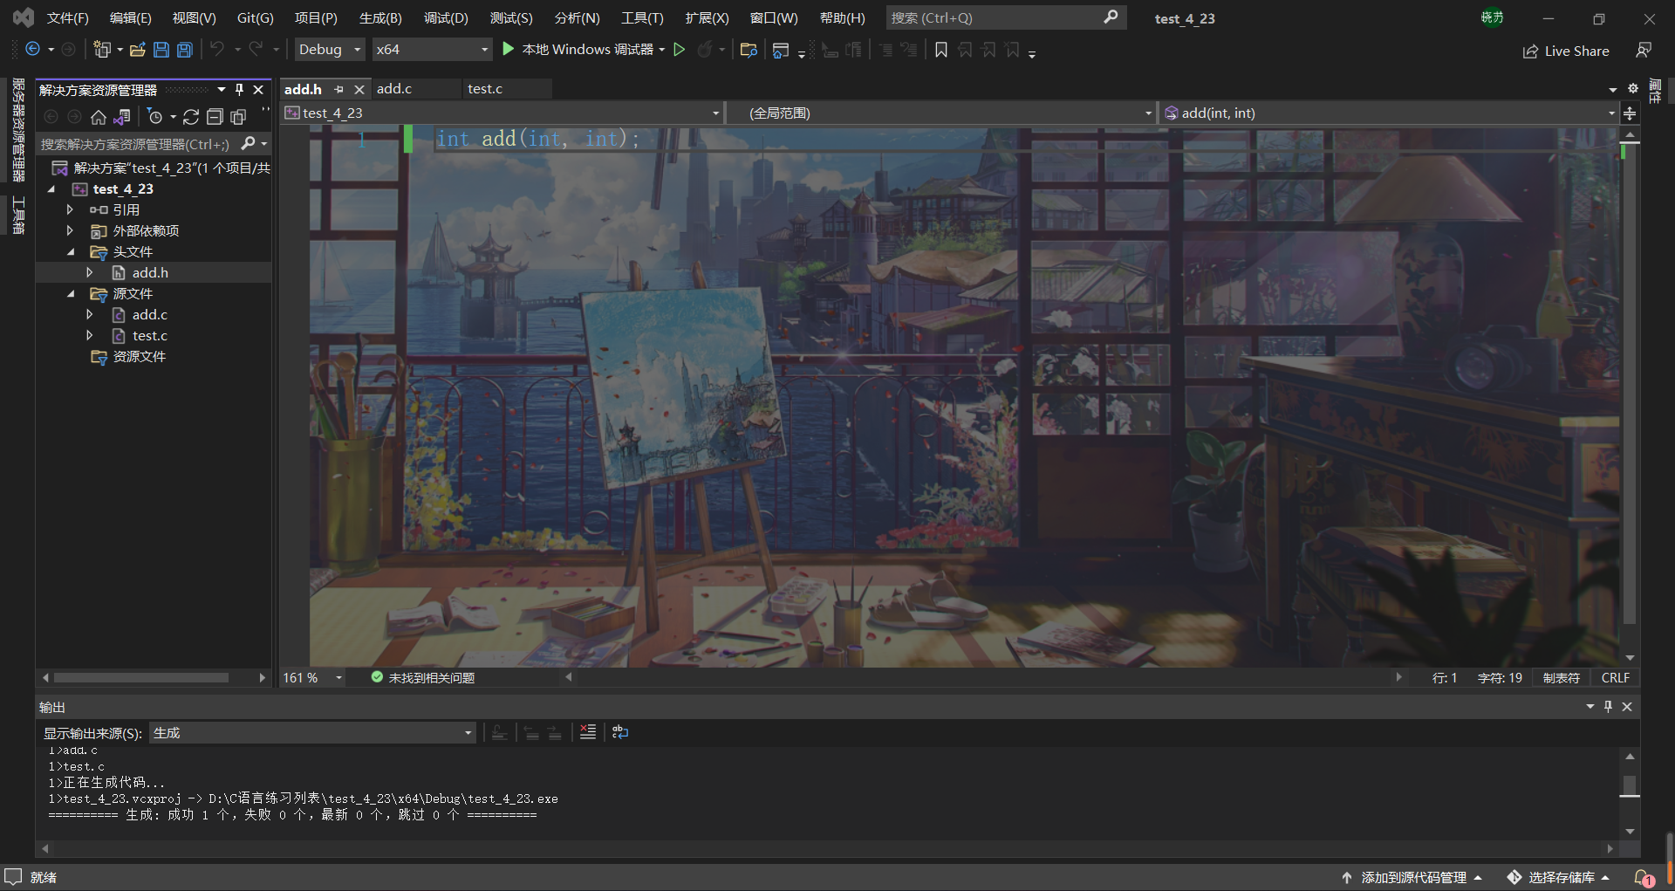The height and width of the screenshot is (891, 1675).
Task: Expand the add.c tree node arrow
Action: coord(89,314)
